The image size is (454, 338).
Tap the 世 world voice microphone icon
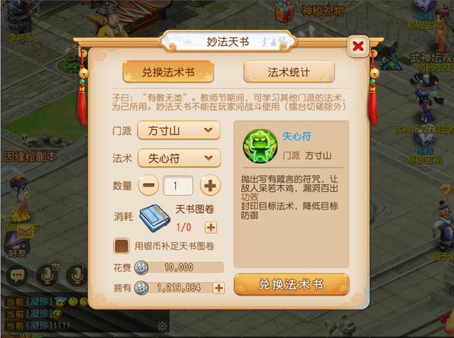click(48, 275)
